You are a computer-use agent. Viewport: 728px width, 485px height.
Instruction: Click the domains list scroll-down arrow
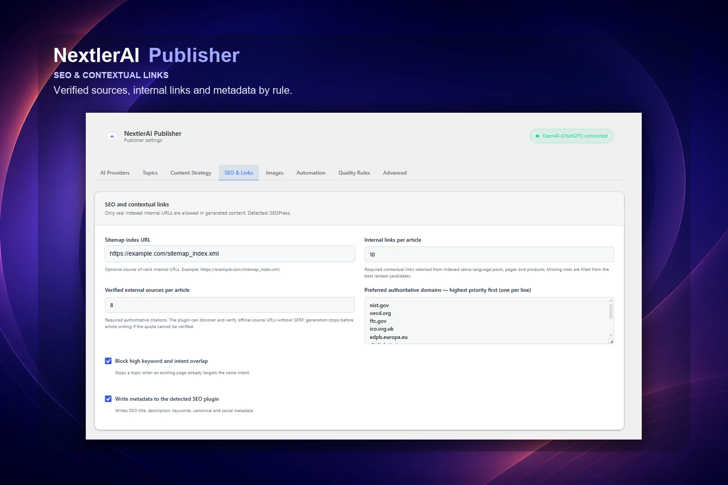[x=611, y=335]
